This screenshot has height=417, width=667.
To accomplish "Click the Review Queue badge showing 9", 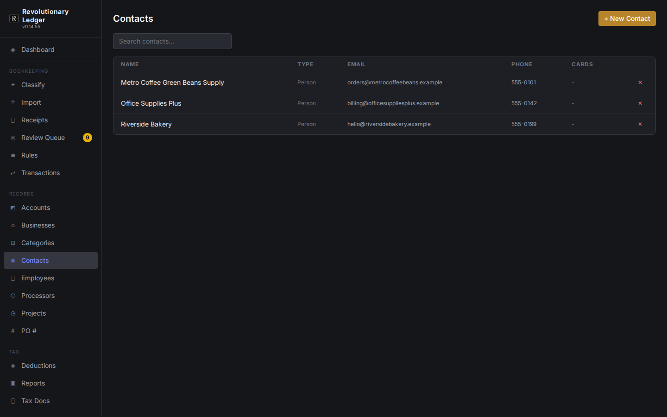I will [88, 138].
